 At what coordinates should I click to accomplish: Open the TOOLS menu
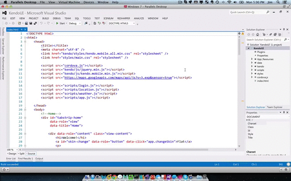(87, 18)
